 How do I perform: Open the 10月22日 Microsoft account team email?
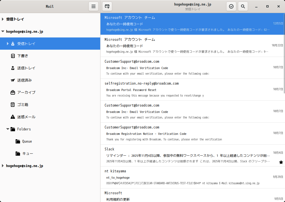(x=193, y=46)
